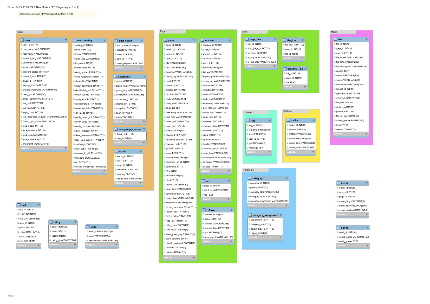
Task: Select the email column in user table
Action: click(x=34, y=67)
